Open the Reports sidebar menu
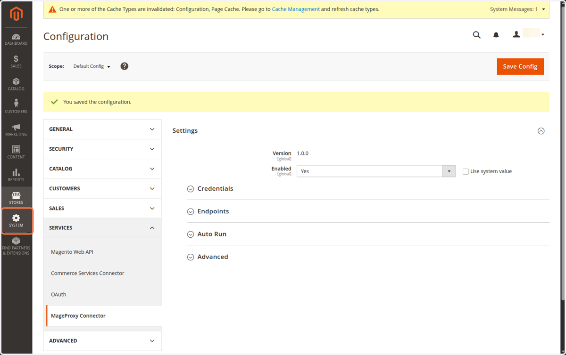 16,175
